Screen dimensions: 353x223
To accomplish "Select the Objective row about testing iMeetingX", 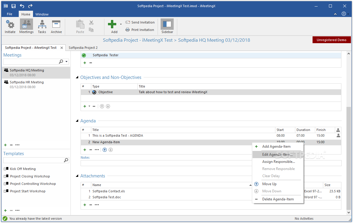I will pos(211,92).
